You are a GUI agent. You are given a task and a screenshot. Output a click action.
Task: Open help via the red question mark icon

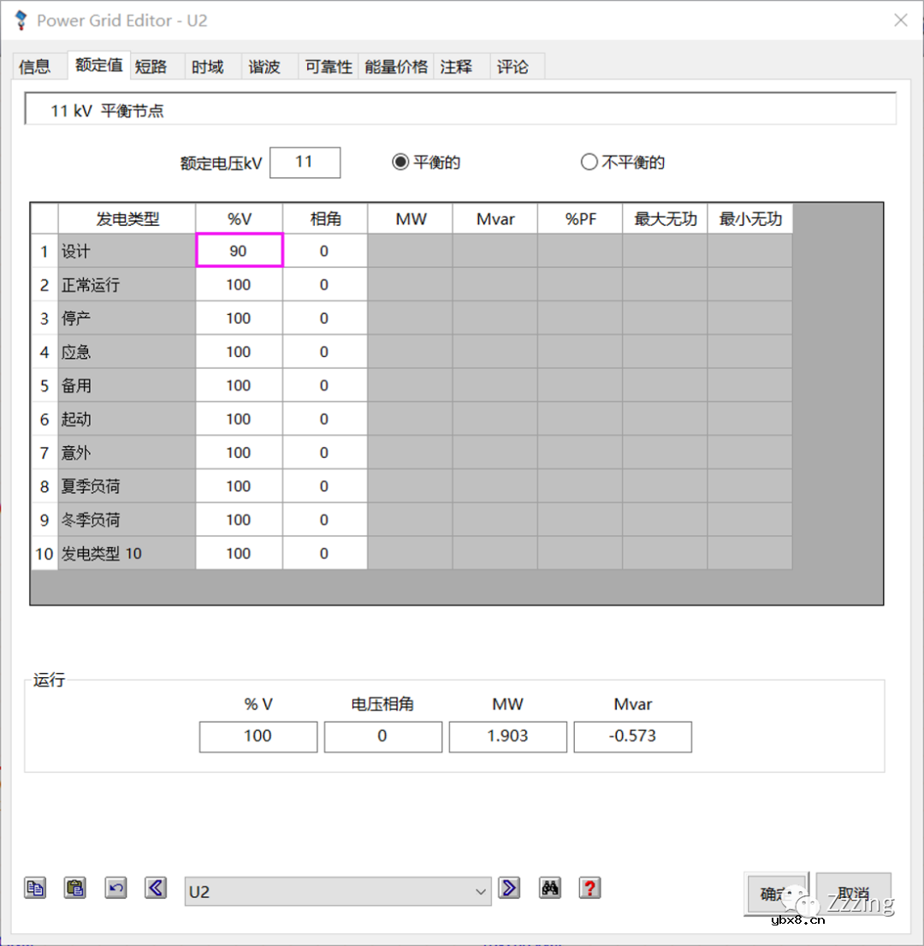(589, 888)
